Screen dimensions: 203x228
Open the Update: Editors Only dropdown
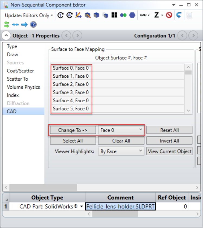tap(29, 15)
